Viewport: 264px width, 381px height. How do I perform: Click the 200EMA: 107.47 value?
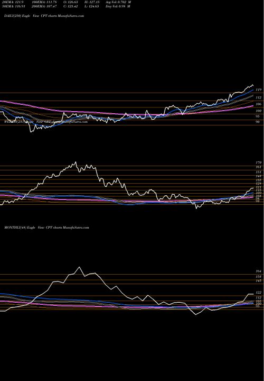point(44,6)
